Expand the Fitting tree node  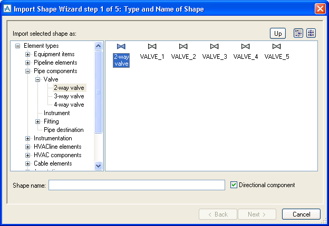(x=38, y=121)
